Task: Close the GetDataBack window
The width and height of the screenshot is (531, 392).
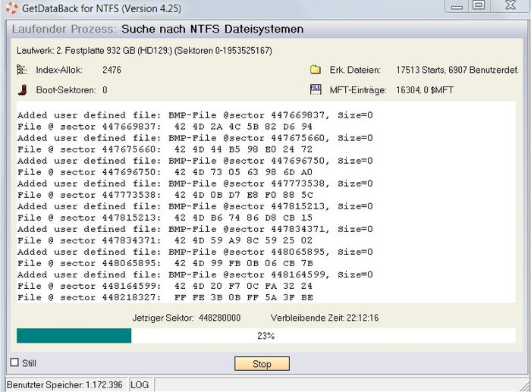Action: (x=510, y=5)
